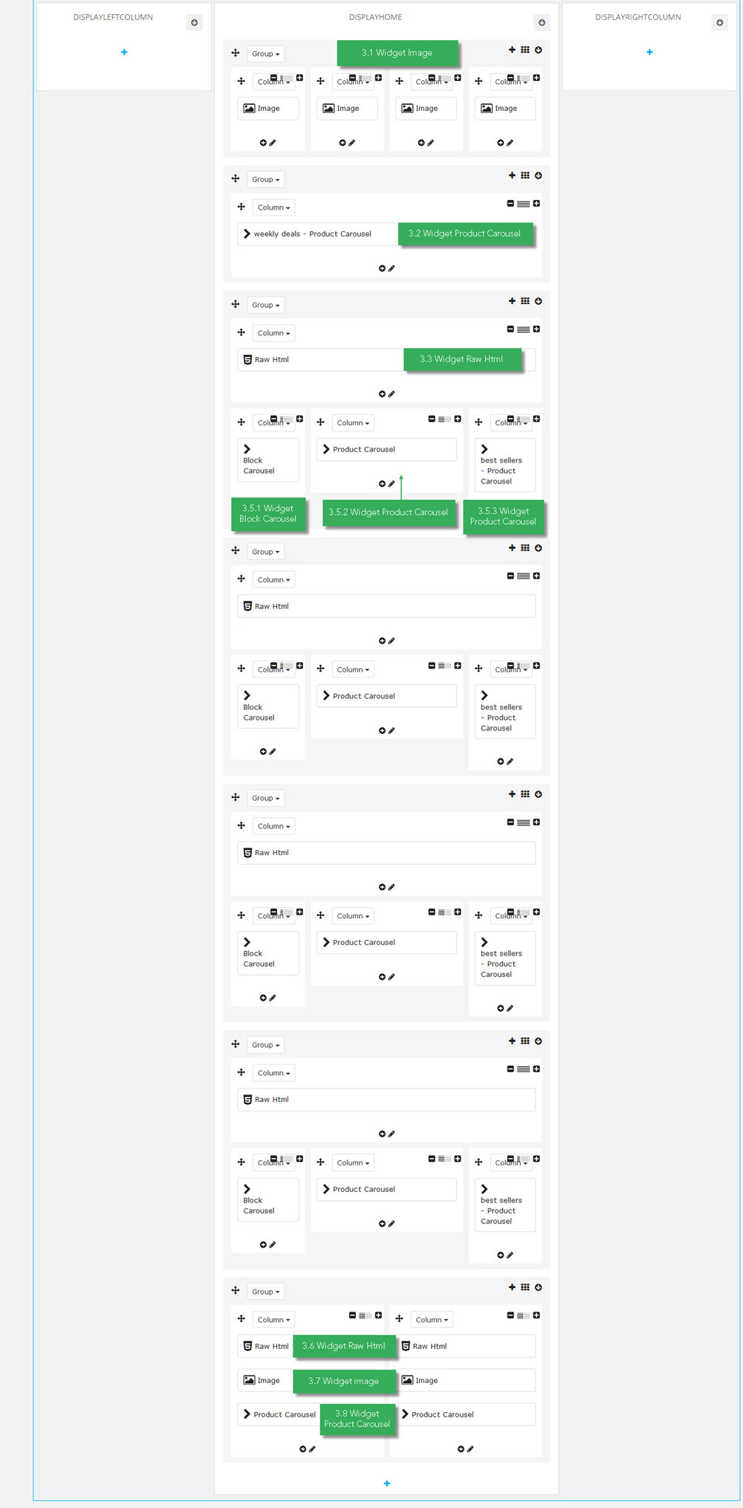Viewport: 743px width, 1508px height.
Task: Click the add-widget circle plus below weekly deals
Action: point(382,268)
